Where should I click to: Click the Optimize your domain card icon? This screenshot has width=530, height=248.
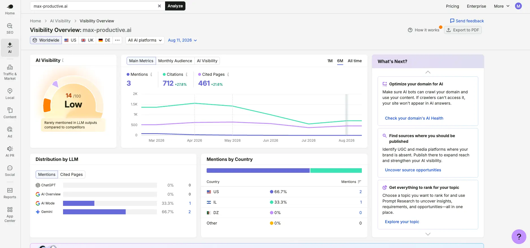[385, 84]
